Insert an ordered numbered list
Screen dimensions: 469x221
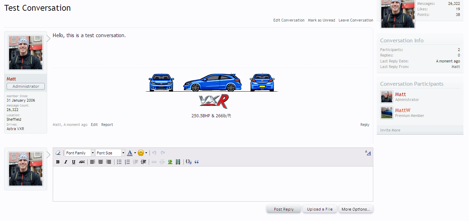point(127,162)
